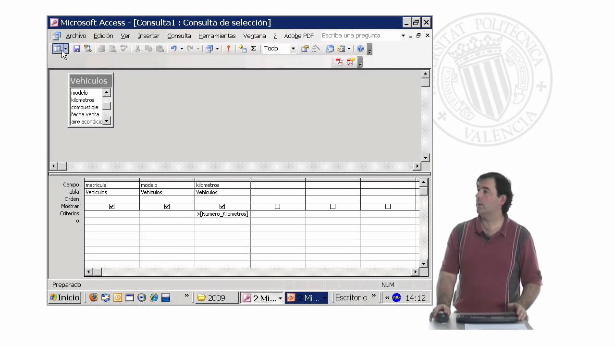Select 'combustible' in Vehiculos field list
Image resolution: width=615 pixels, height=346 pixels.
pos(86,107)
